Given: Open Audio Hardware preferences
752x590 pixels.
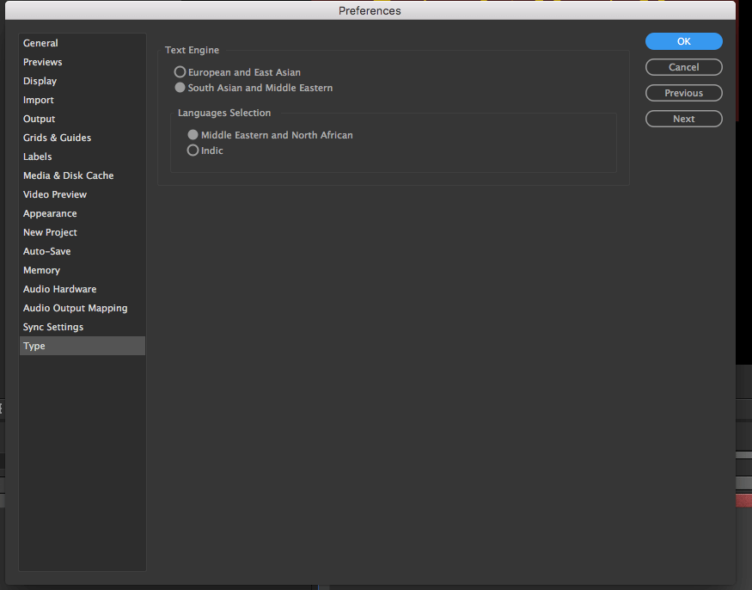Looking at the screenshot, I should [83, 289].
